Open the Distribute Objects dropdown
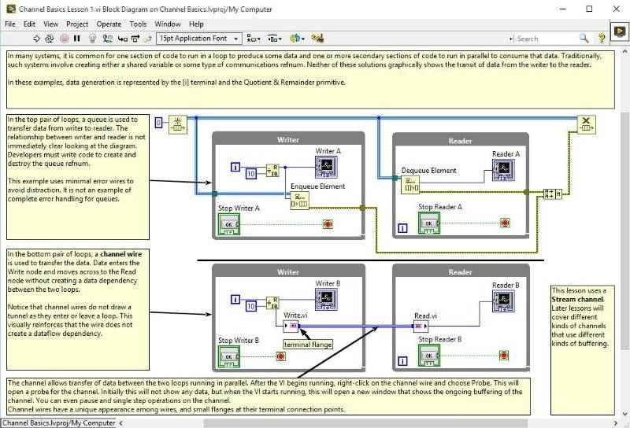This screenshot has height=428, width=630. [275, 39]
